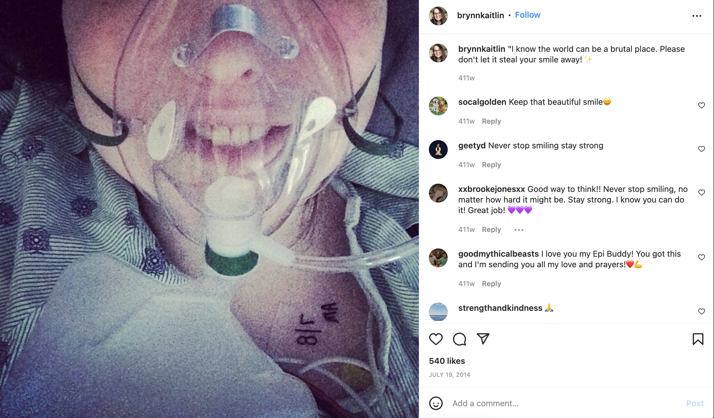Like geetyd's comment
The height and width of the screenshot is (418, 714).
tap(702, 149)
